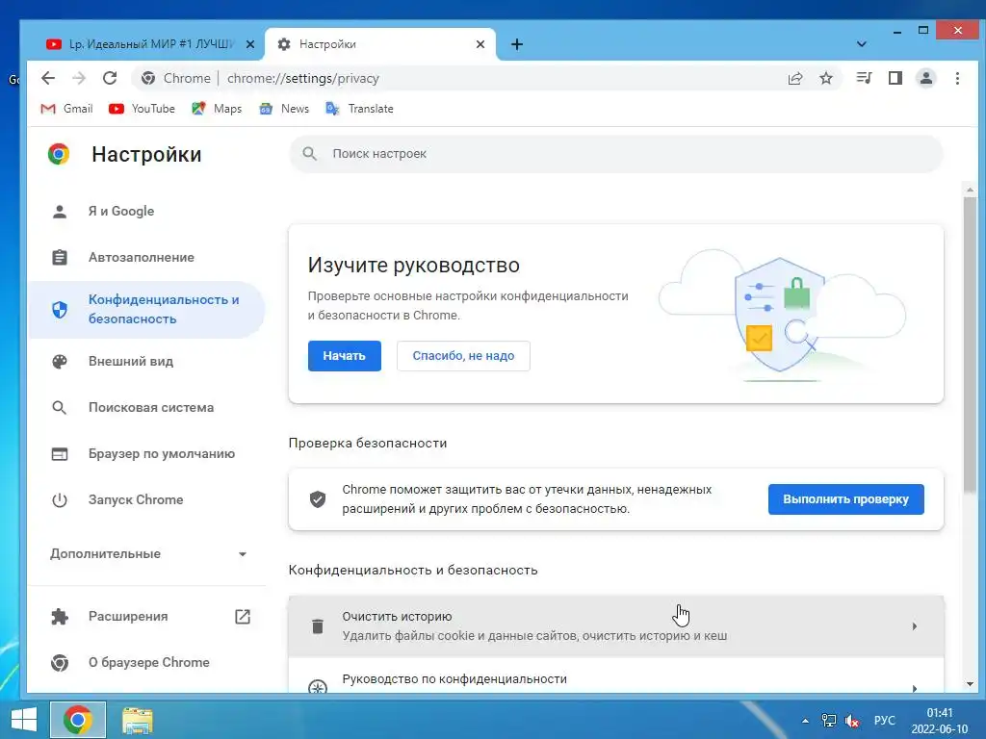The width and height of the screenshot is (986, 739).
Task: Open the profile avatar menu
Action: 926,78
